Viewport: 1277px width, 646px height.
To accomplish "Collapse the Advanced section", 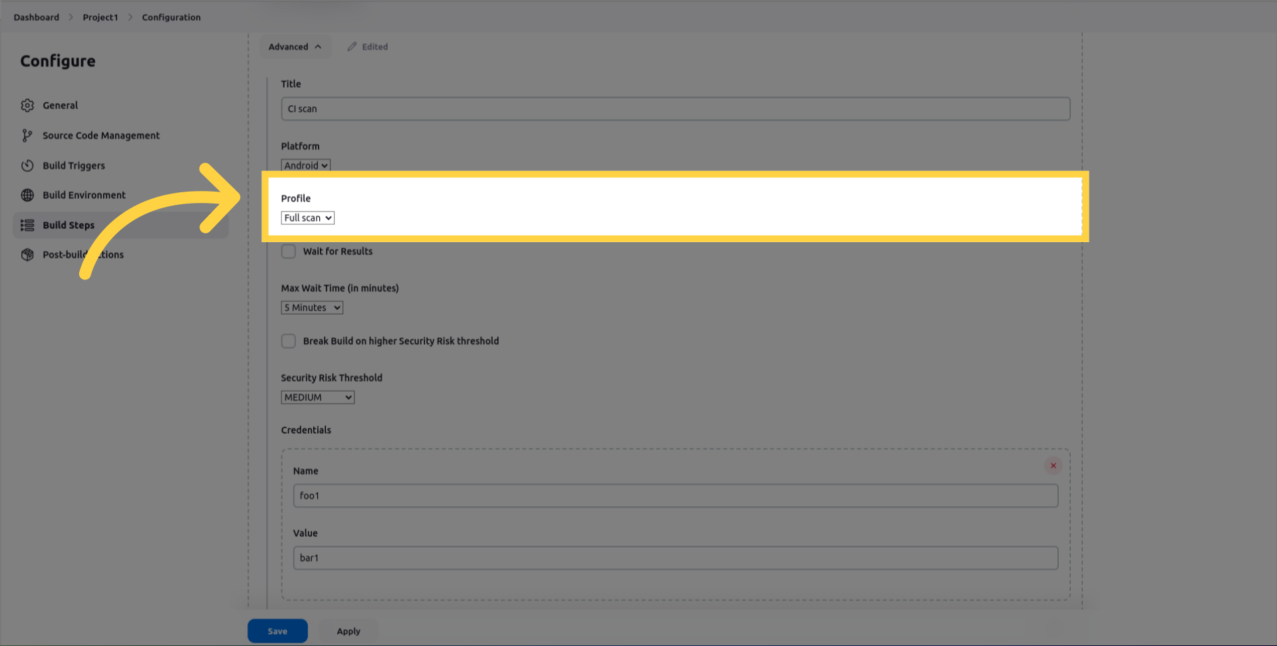I will (295, 47).
